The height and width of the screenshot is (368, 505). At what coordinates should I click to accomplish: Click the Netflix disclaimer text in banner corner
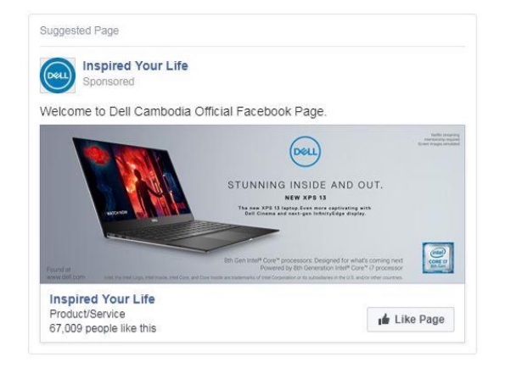click(x=439, y=140)
